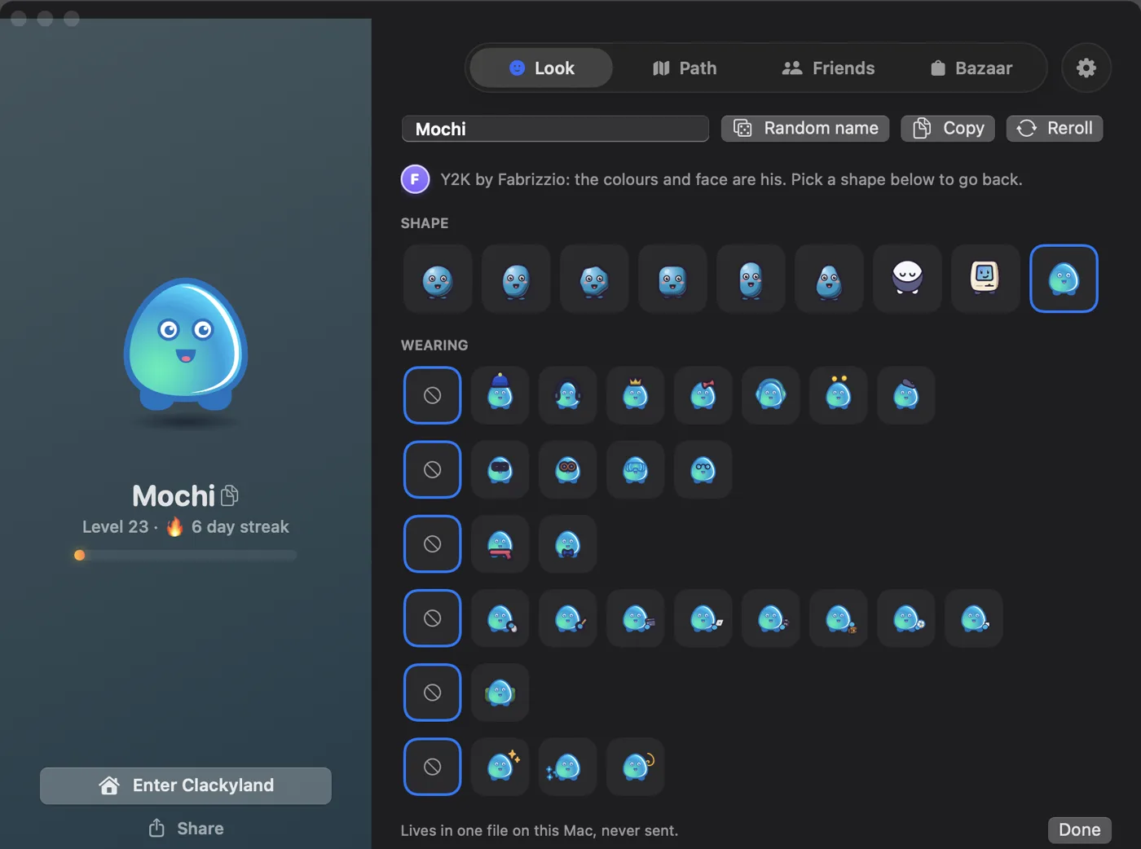The height and width of the screenshot is (849, 1141).
Task: Reroll the character look
Action: [1055, 128]
